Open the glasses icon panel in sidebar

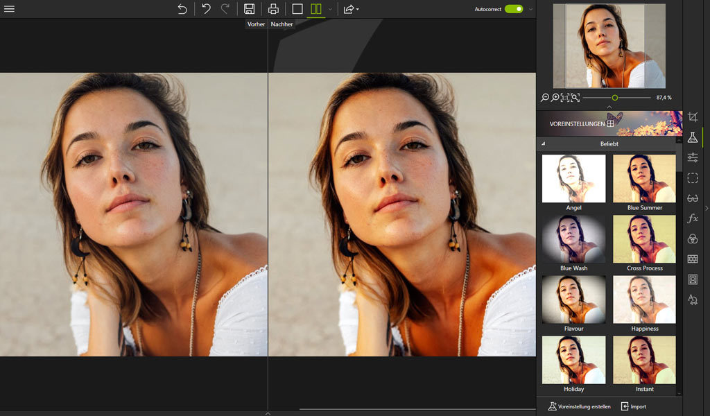pos(692,198)
